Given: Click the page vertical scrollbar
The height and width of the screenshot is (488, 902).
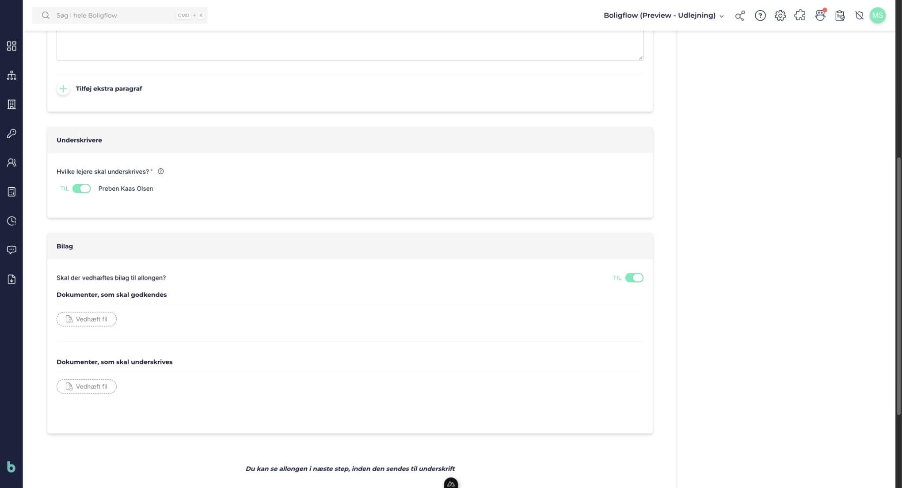Looking at the screenshot, I should click(898, 286).
